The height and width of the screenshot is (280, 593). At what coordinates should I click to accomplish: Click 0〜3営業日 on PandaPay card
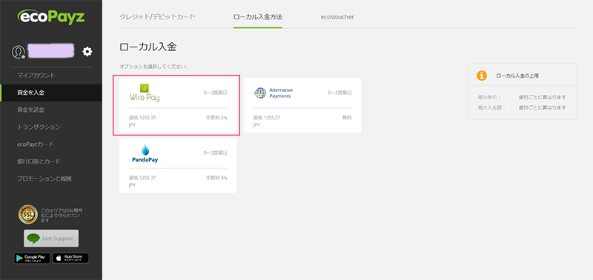(216, 153)
